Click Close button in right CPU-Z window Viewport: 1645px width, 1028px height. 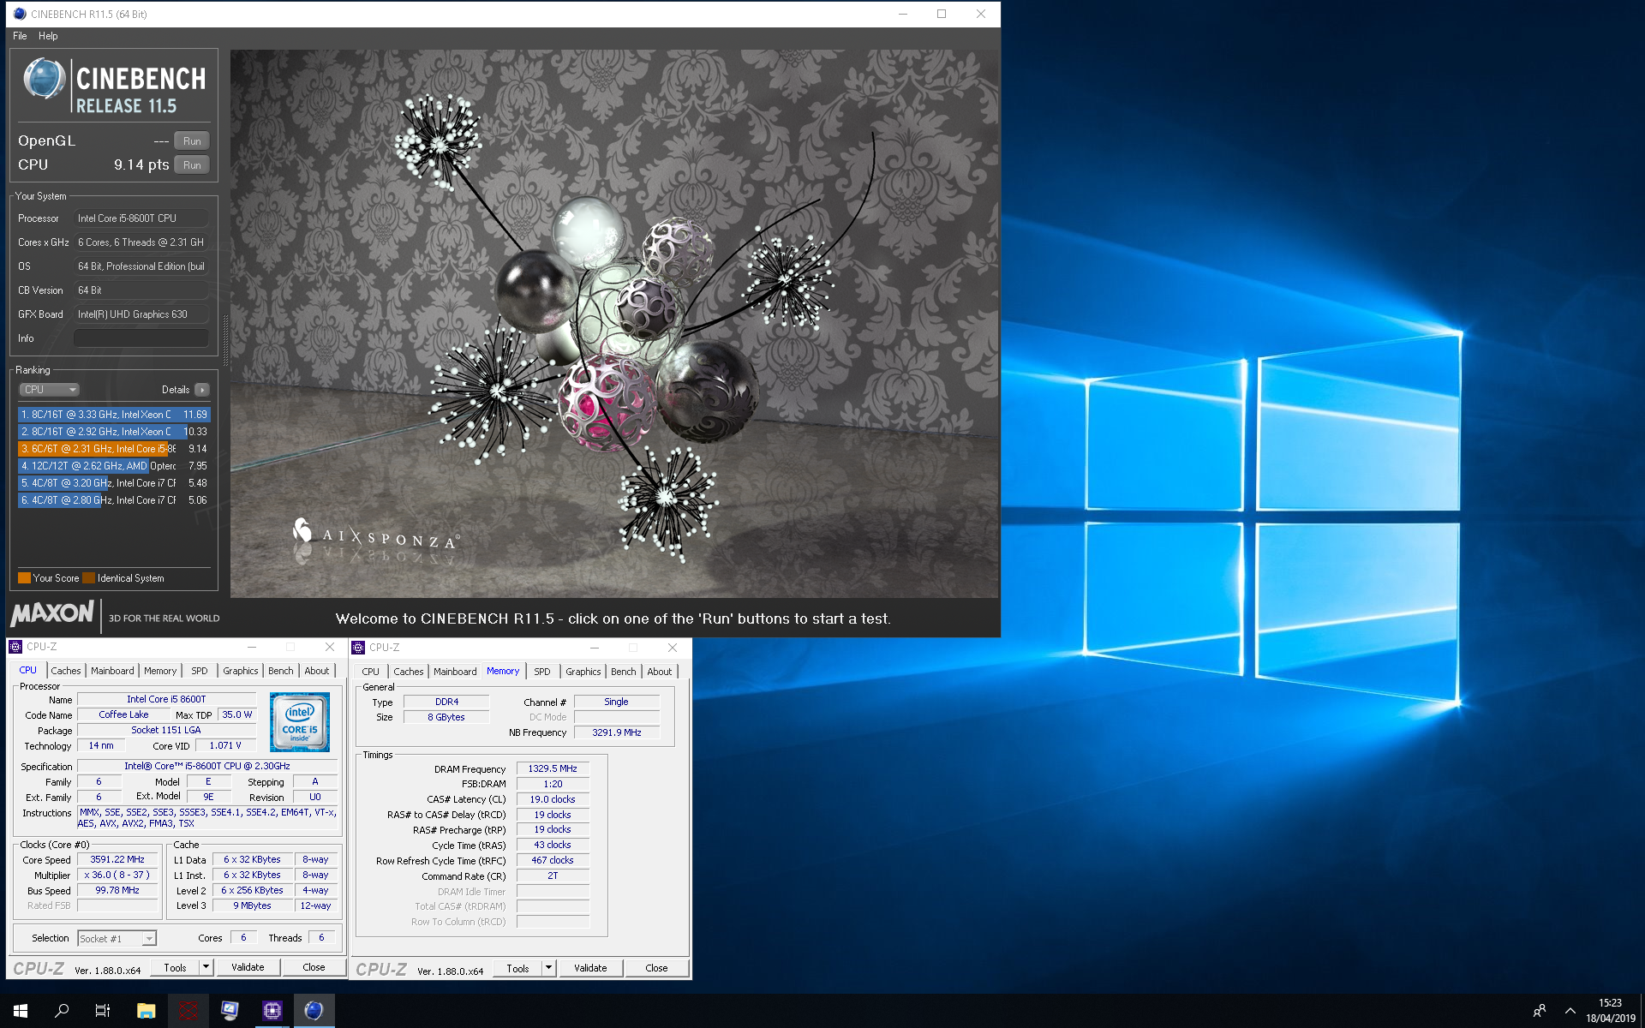tap(656, 968)
